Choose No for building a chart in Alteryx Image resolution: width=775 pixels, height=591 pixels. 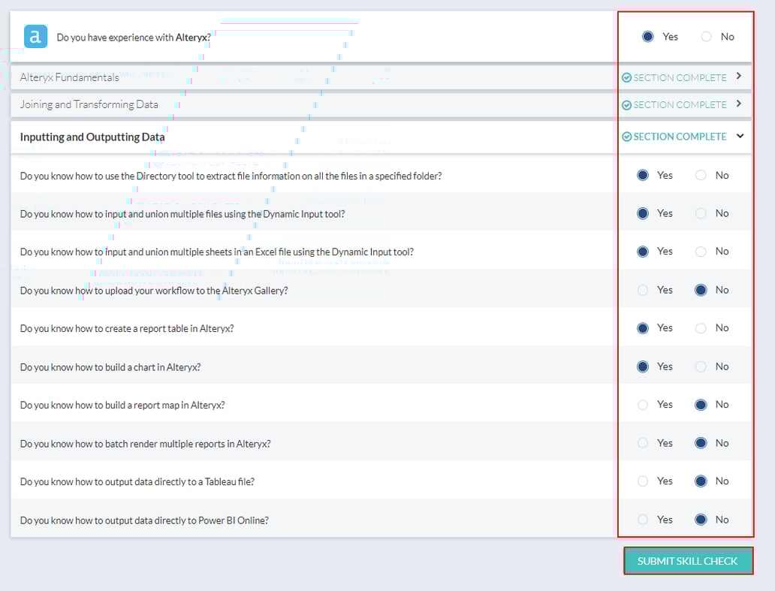(701, 366)
